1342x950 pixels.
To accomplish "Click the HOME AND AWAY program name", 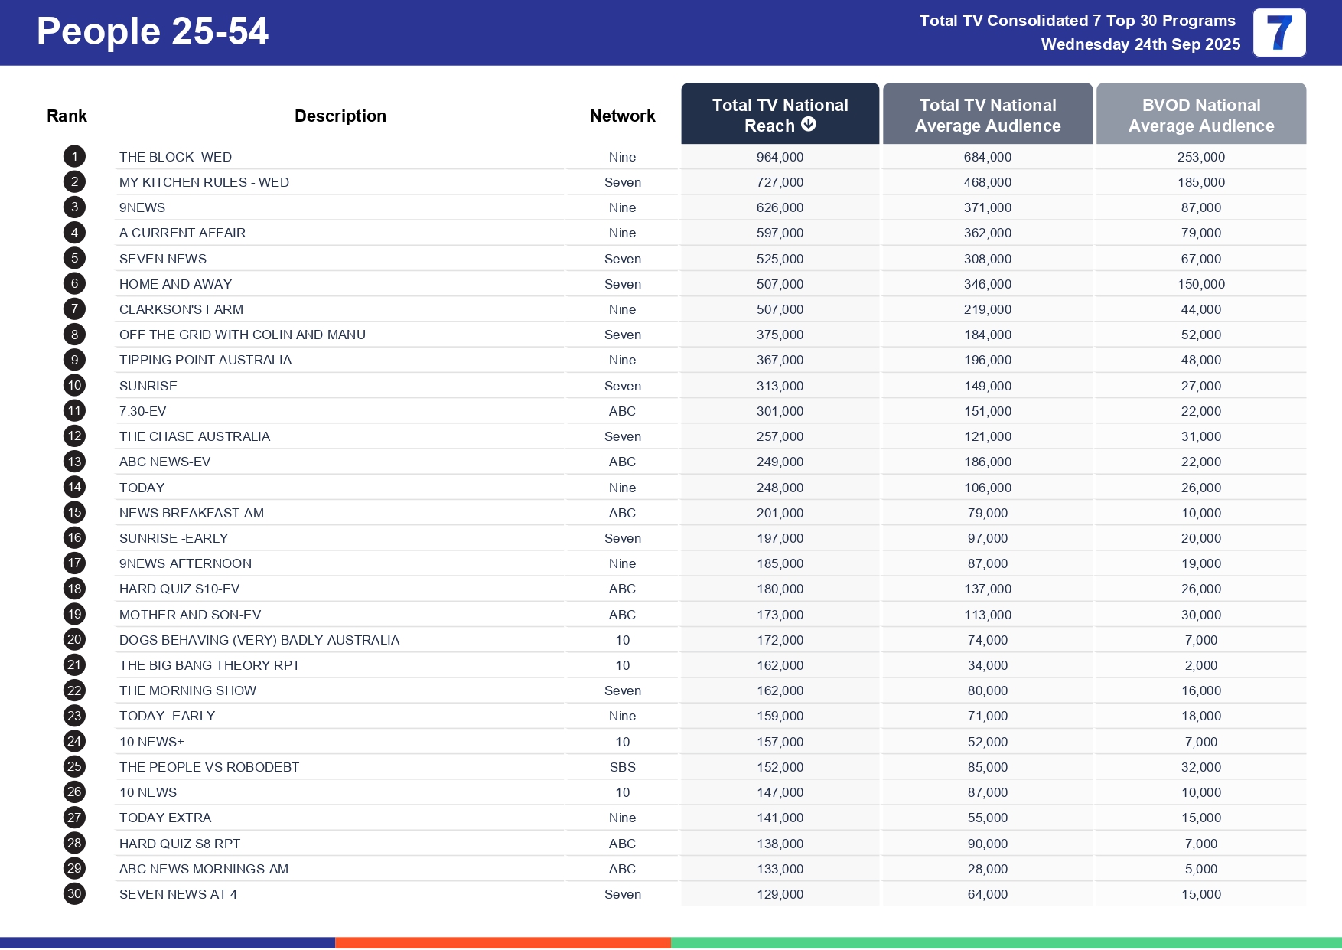I will 176,283.
